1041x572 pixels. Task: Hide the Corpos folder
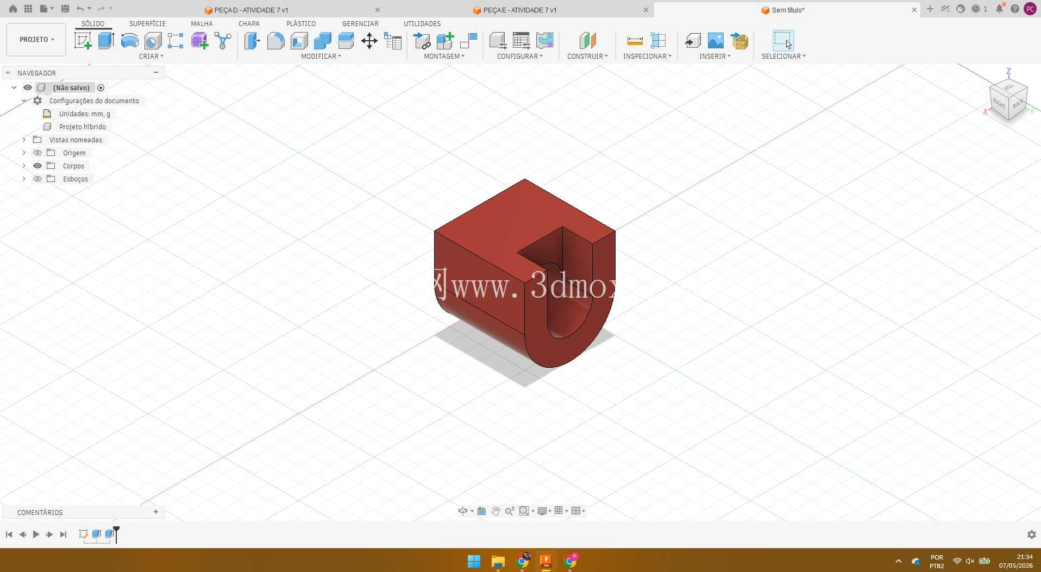pyautogui.click(x=37, y=166)
